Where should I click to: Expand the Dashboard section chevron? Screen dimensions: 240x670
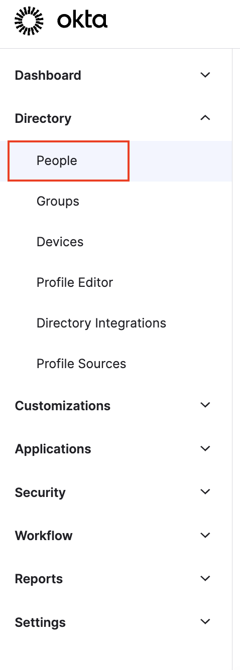[205, 75]
